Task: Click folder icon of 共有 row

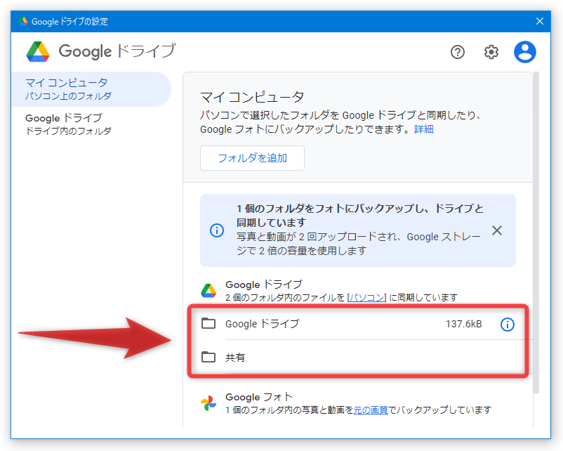Action: click(208, 357)
